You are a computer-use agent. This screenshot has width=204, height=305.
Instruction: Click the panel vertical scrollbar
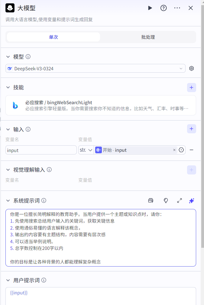tap(202, 126)
